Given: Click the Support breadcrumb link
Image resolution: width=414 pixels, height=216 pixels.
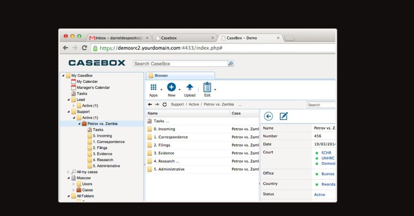Looking at the screenshot, I should pos(177,105).
